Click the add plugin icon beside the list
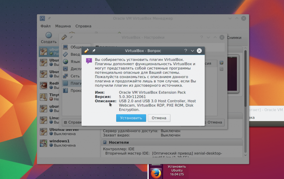The height and width of the screenshot is (179, 284). 221,63
